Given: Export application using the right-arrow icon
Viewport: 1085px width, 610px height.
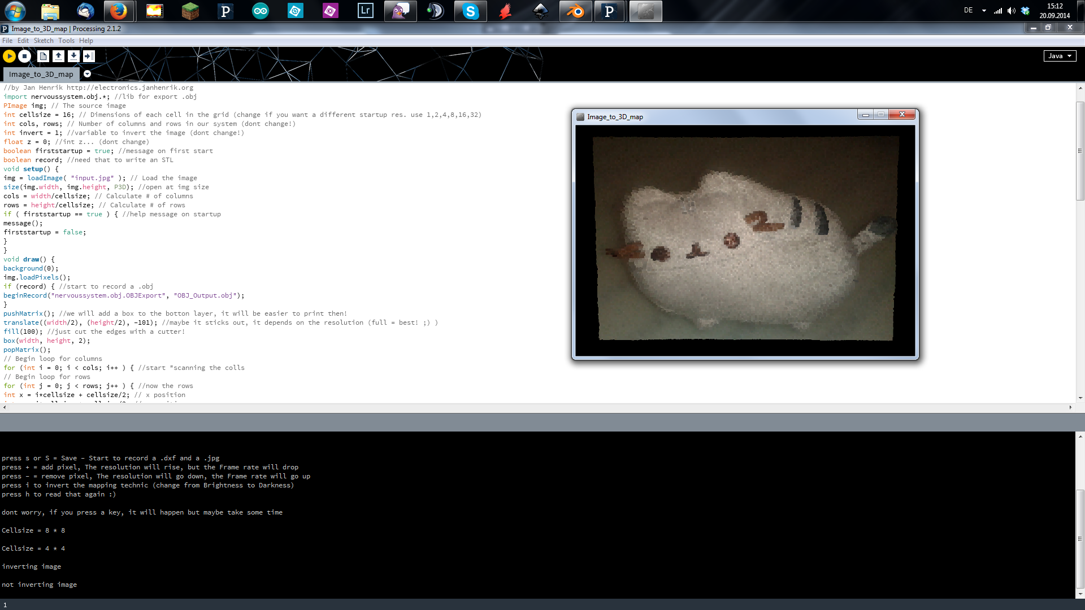Looking at the screenshot, I should (x=89, y=56).
